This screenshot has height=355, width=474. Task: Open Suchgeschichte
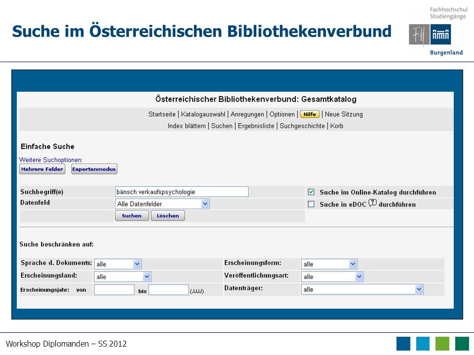tap(302, 126)
